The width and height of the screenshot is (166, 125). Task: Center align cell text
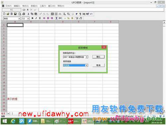click(x=48, y=18)
